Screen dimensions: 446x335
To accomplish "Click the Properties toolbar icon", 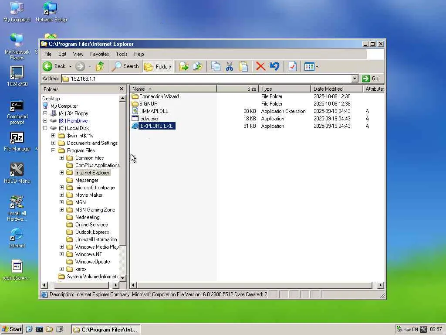I will pyautogui.click(x=292, y=66).
